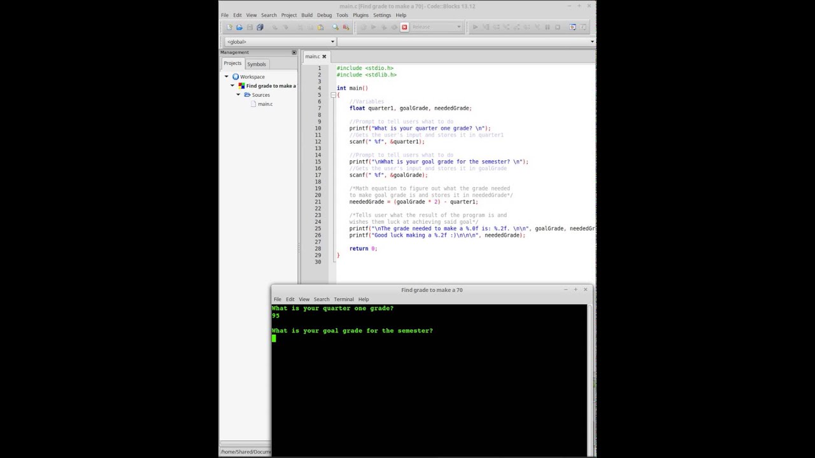Open the terminal window's View menu

point(304,299)
